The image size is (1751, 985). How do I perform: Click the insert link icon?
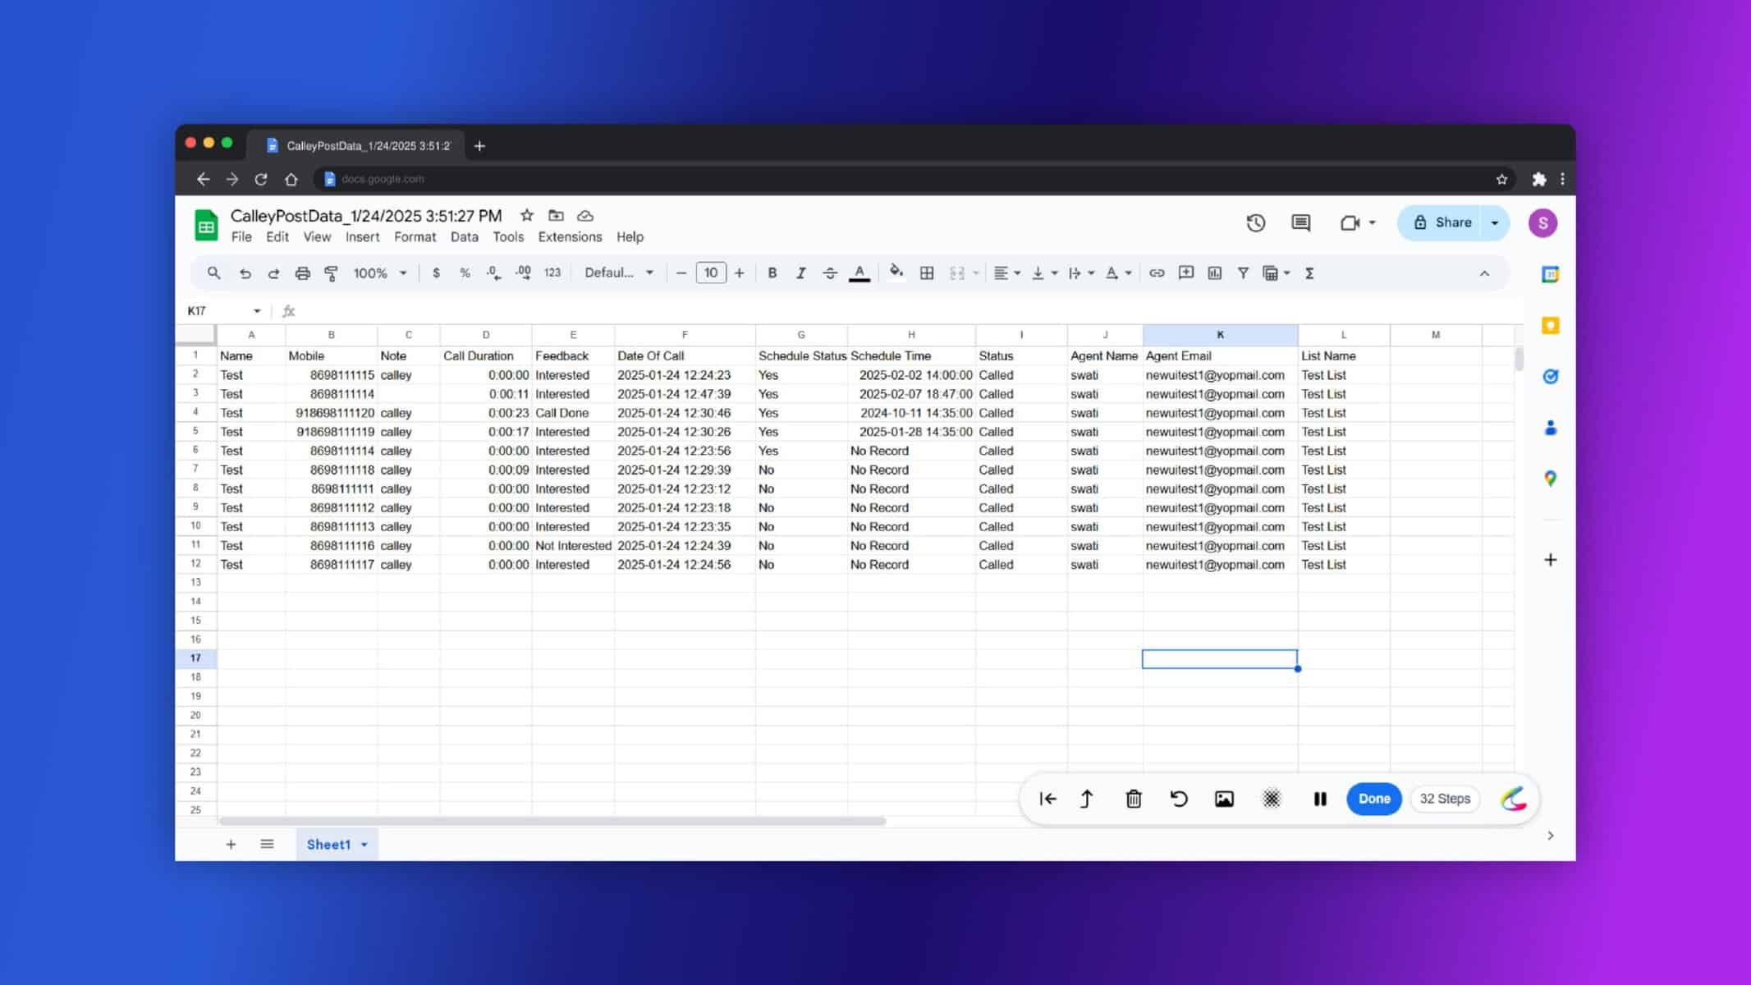[x=1157, y=273]
